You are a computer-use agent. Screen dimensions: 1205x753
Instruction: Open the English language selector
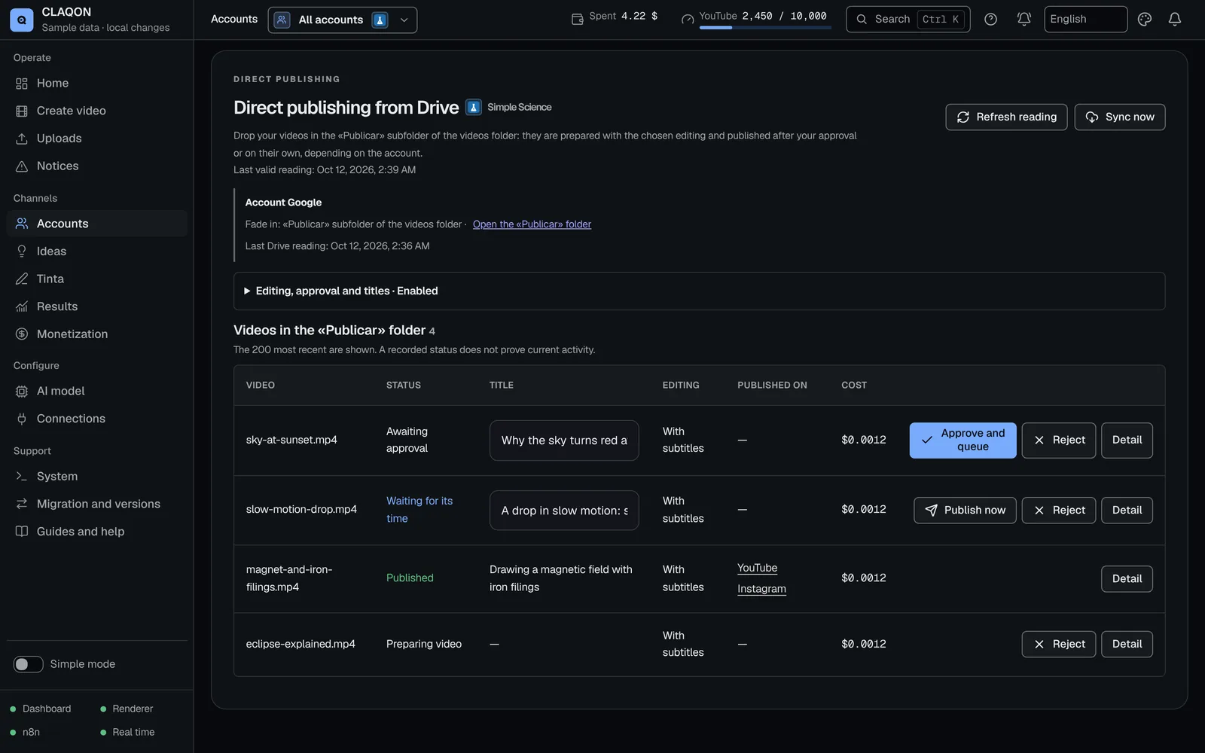pos(1085,20)
